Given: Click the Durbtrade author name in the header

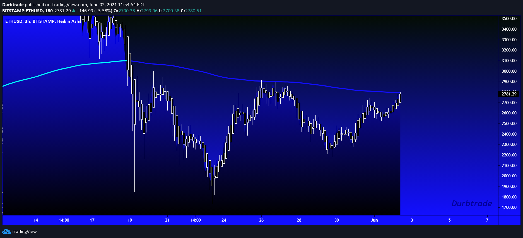Looking at the screenshot, I should tap(13, 4).
